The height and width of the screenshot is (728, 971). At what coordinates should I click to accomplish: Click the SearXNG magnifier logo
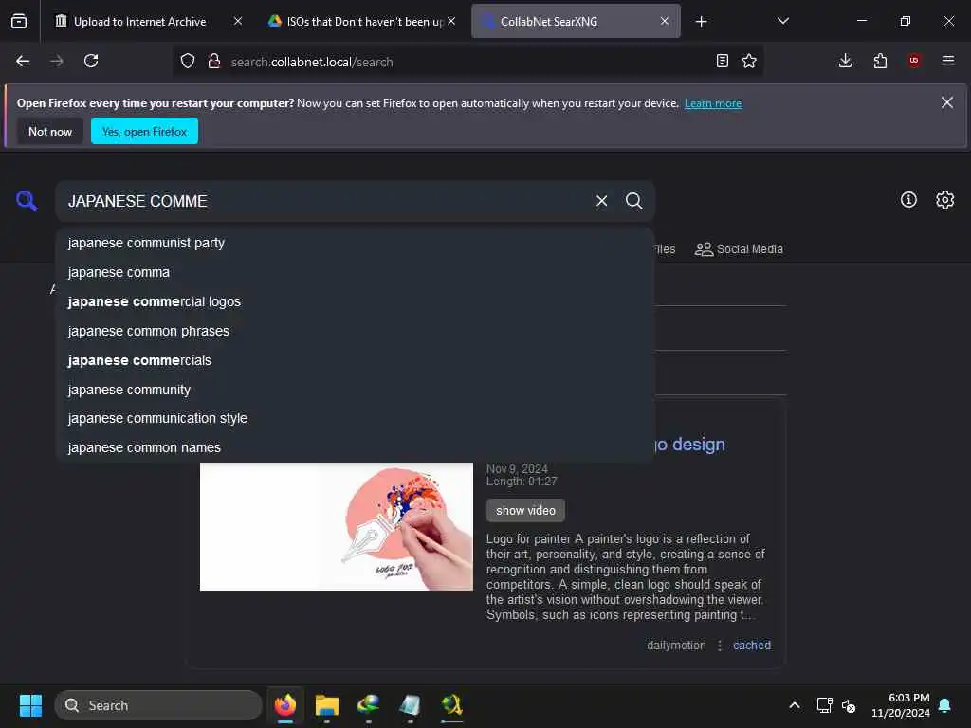27,201
